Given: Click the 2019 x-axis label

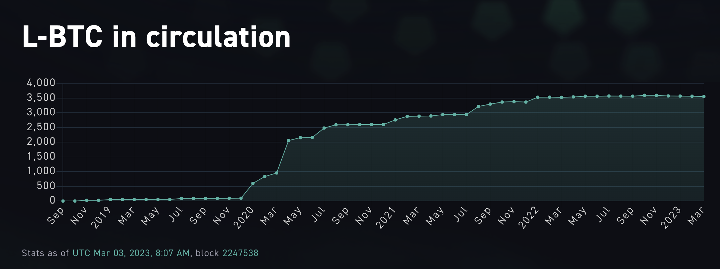Looking at the screenshot, I should (101, 217).
